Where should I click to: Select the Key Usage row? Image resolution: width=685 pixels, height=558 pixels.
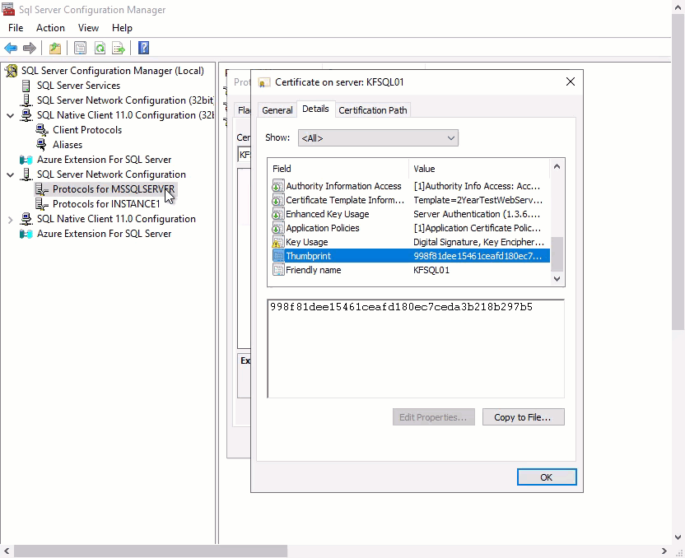411,242
